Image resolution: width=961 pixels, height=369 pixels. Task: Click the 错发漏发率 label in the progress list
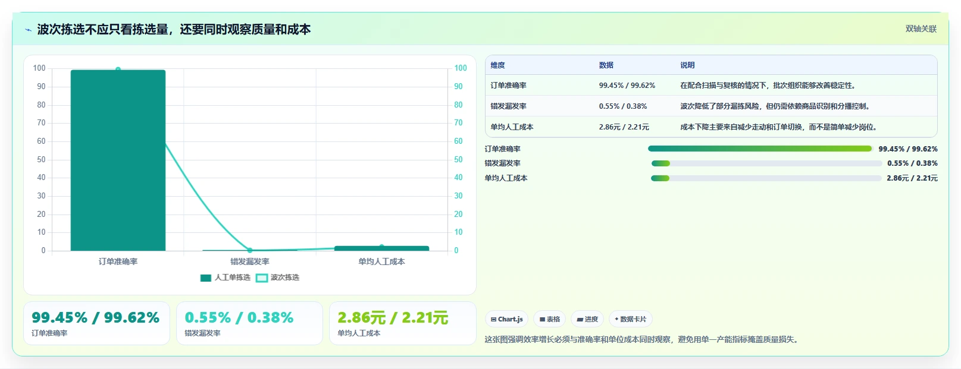[x=503, y=163]
